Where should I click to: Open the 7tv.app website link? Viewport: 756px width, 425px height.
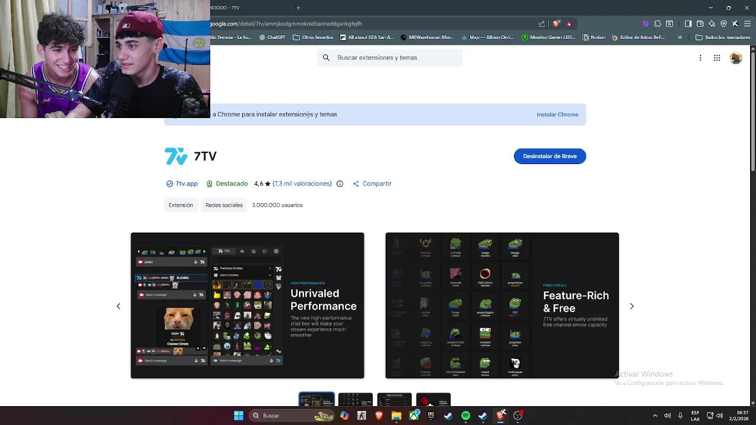point(182,184)
